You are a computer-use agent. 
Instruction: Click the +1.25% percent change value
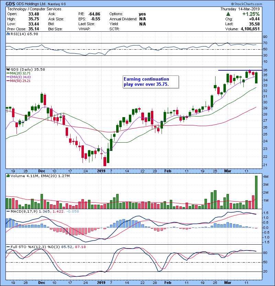[x=251, y=14]
